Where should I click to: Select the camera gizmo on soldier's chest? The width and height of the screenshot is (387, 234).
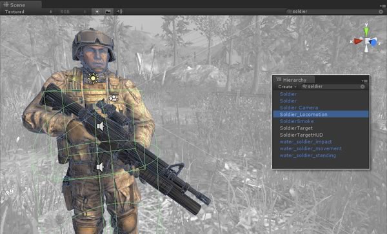click(114, 98)
